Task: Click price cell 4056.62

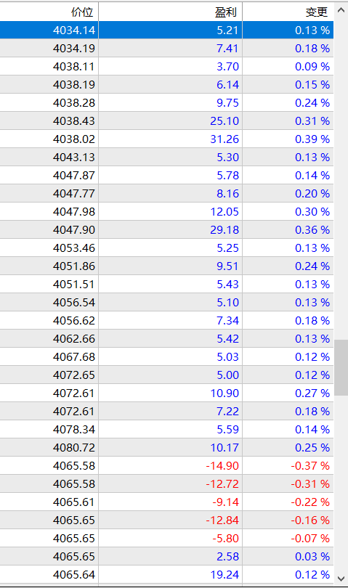Action: pos(74,321)
